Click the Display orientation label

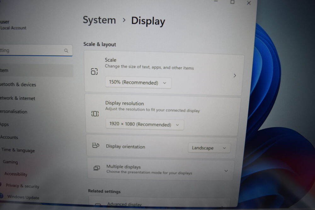(x=125, y=146)
